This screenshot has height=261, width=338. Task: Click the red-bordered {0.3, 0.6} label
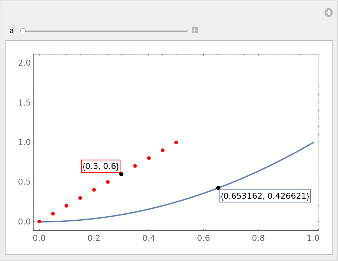(x=101, y=166)
